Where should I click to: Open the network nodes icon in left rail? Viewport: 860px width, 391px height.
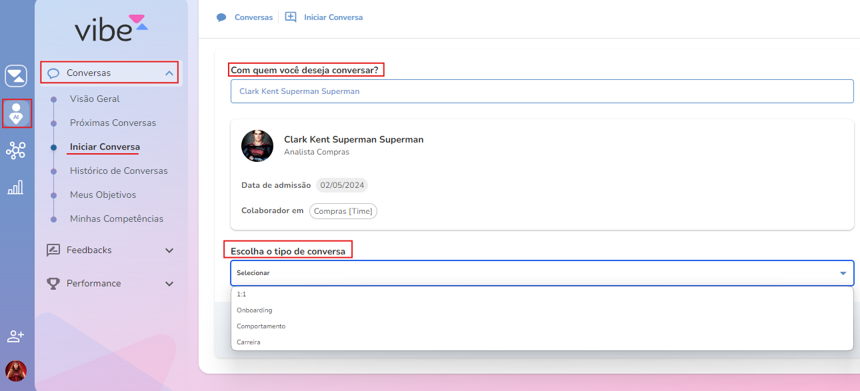pos(15,150)
